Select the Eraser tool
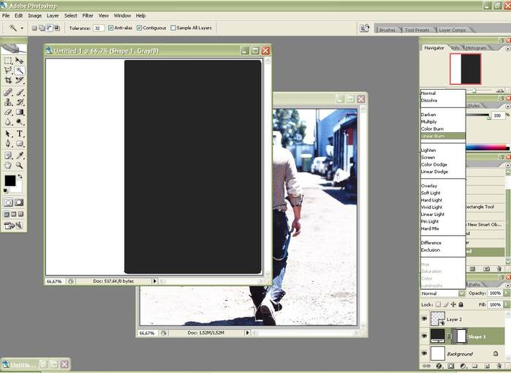 pos(8,112)
